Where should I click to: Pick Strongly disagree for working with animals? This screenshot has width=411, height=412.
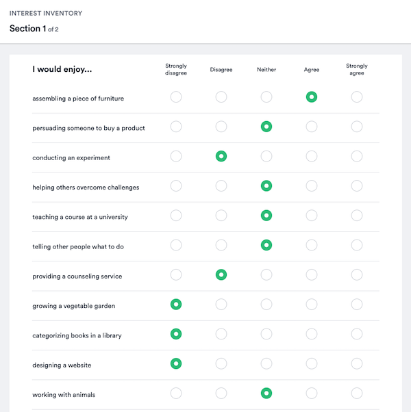(176, 394)
